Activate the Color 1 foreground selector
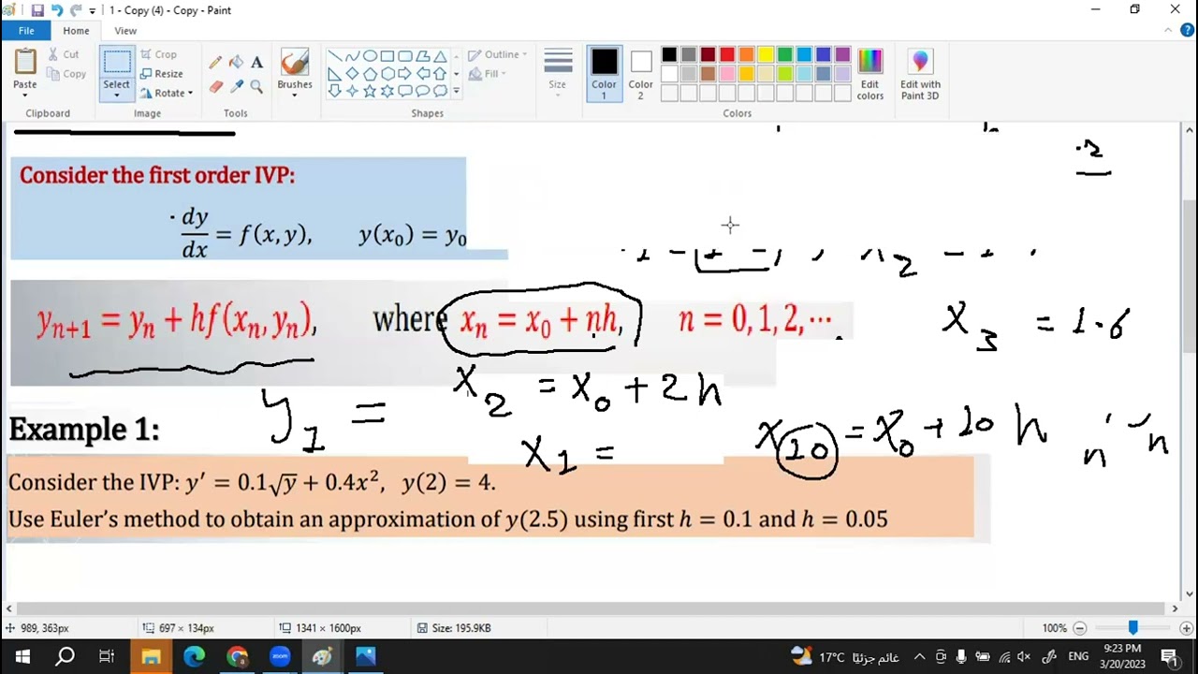 [x=604, y=74]
